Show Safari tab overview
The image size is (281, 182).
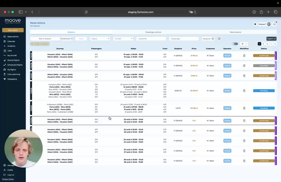point(275,12)
